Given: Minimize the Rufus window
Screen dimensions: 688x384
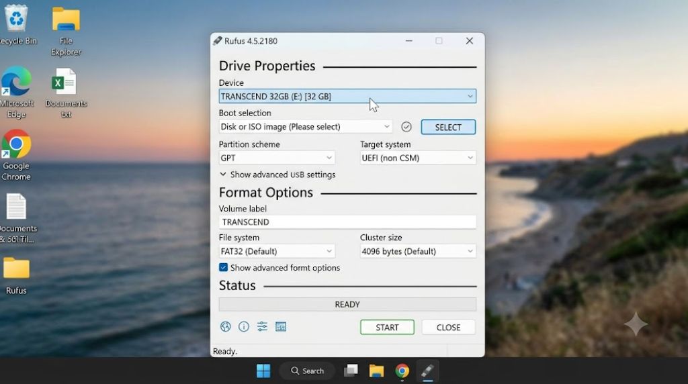Looking at the screenshot, I should (409, 41).
